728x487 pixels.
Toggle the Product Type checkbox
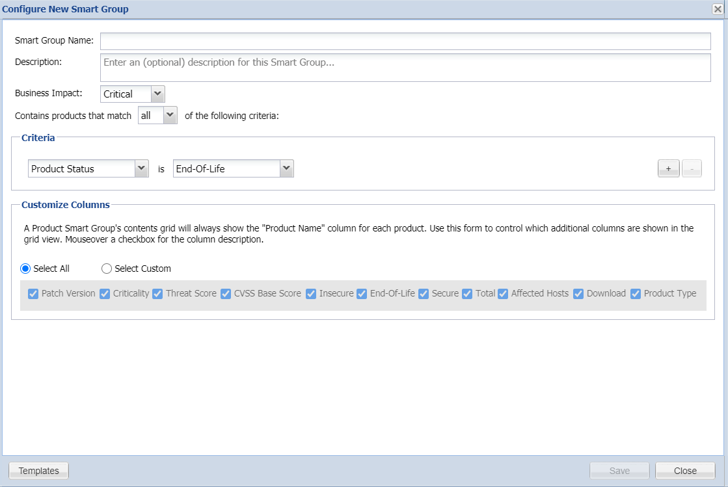[636, 294]
